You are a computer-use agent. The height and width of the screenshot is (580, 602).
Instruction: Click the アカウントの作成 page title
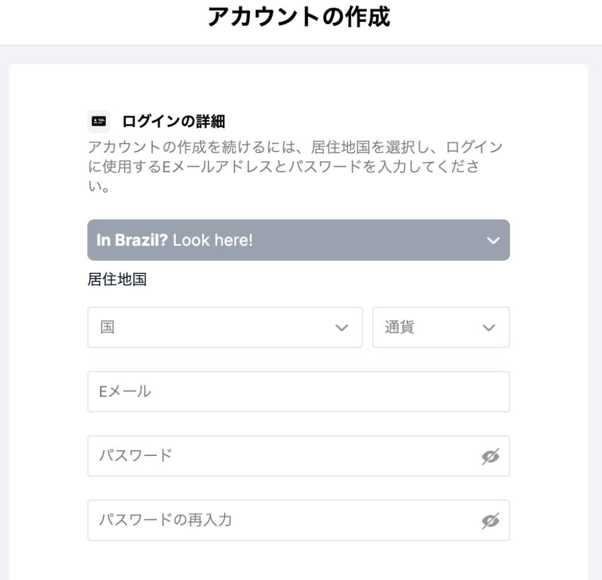[x=299, y=18]
